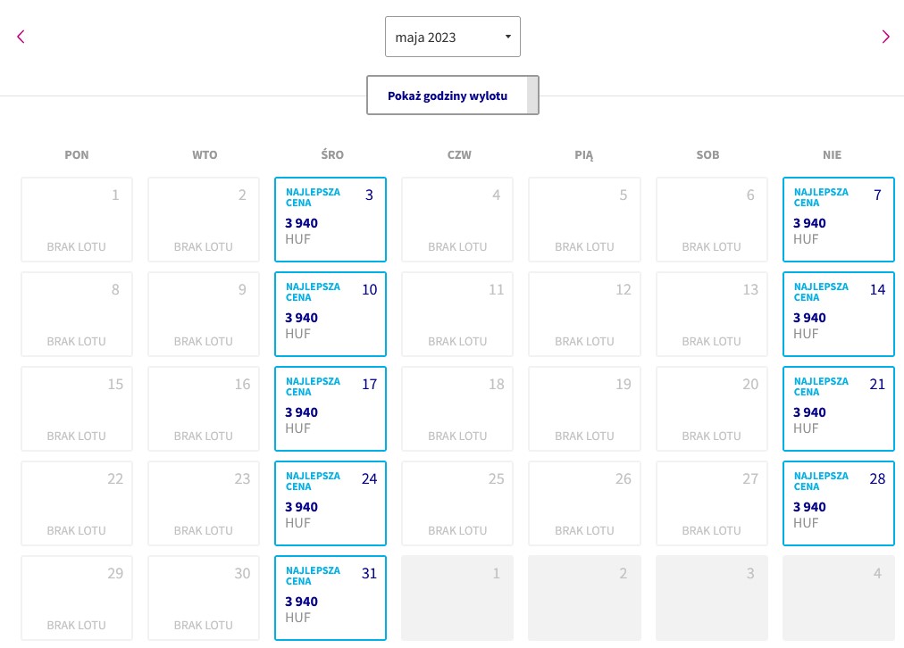Select flight on Sunday 7 May
This screenshot has height=648, width=904.
click(838, 220)
